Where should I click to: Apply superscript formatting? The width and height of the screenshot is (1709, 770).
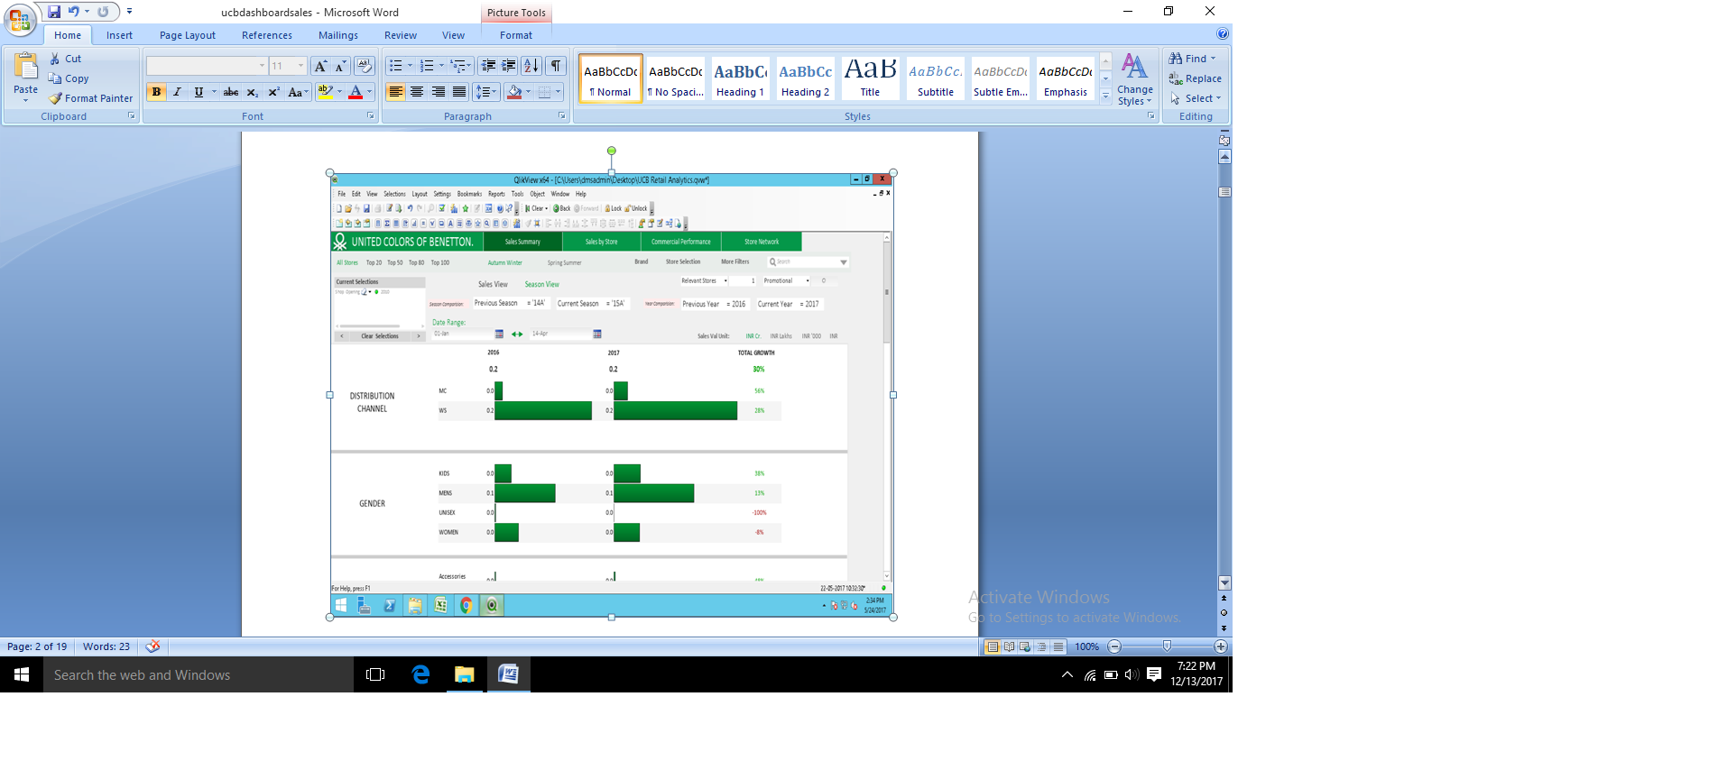[x=273, y=92]
